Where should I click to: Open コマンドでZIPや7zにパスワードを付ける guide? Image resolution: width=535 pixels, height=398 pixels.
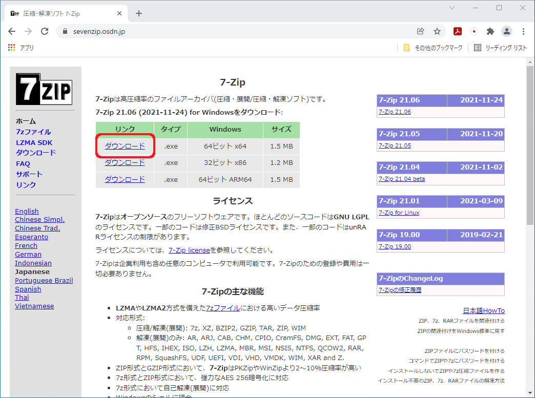tap(457, 361)
